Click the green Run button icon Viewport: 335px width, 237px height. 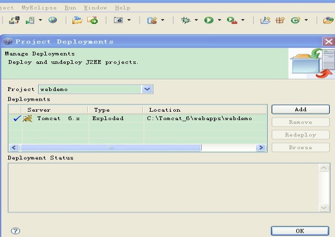(x=209, y=20)
